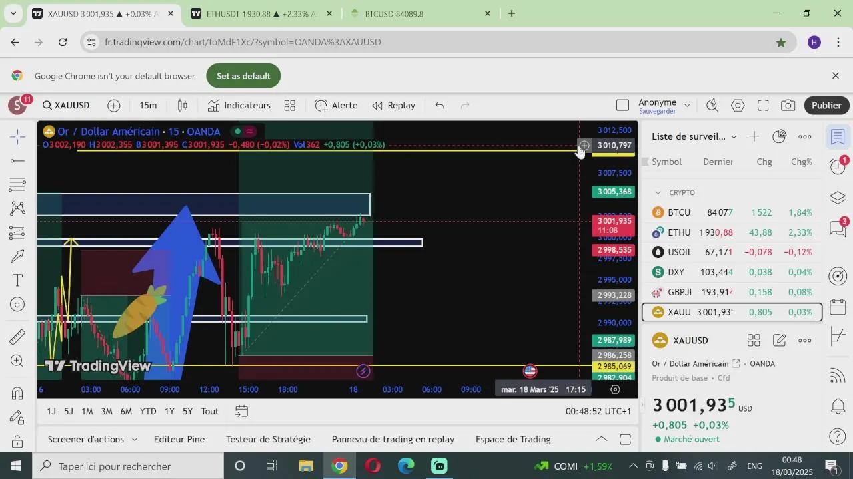The image size is (853, 479).
Task: Open the economic calendar panel
Action: click(x=838, y=307)
